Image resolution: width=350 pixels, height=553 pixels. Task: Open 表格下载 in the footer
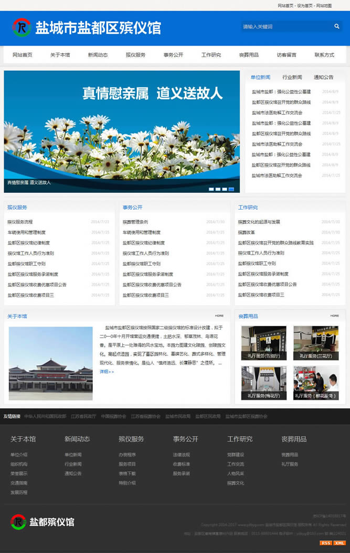click(127, 473)
